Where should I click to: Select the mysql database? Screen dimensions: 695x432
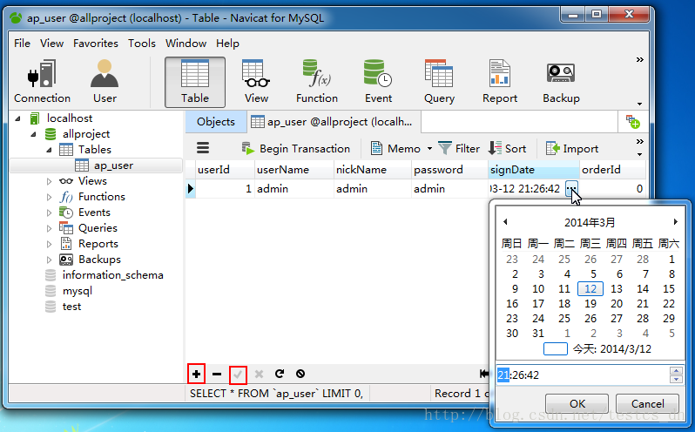(78, 291)
